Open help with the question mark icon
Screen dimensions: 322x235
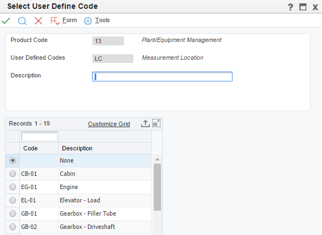click(290, 7)
